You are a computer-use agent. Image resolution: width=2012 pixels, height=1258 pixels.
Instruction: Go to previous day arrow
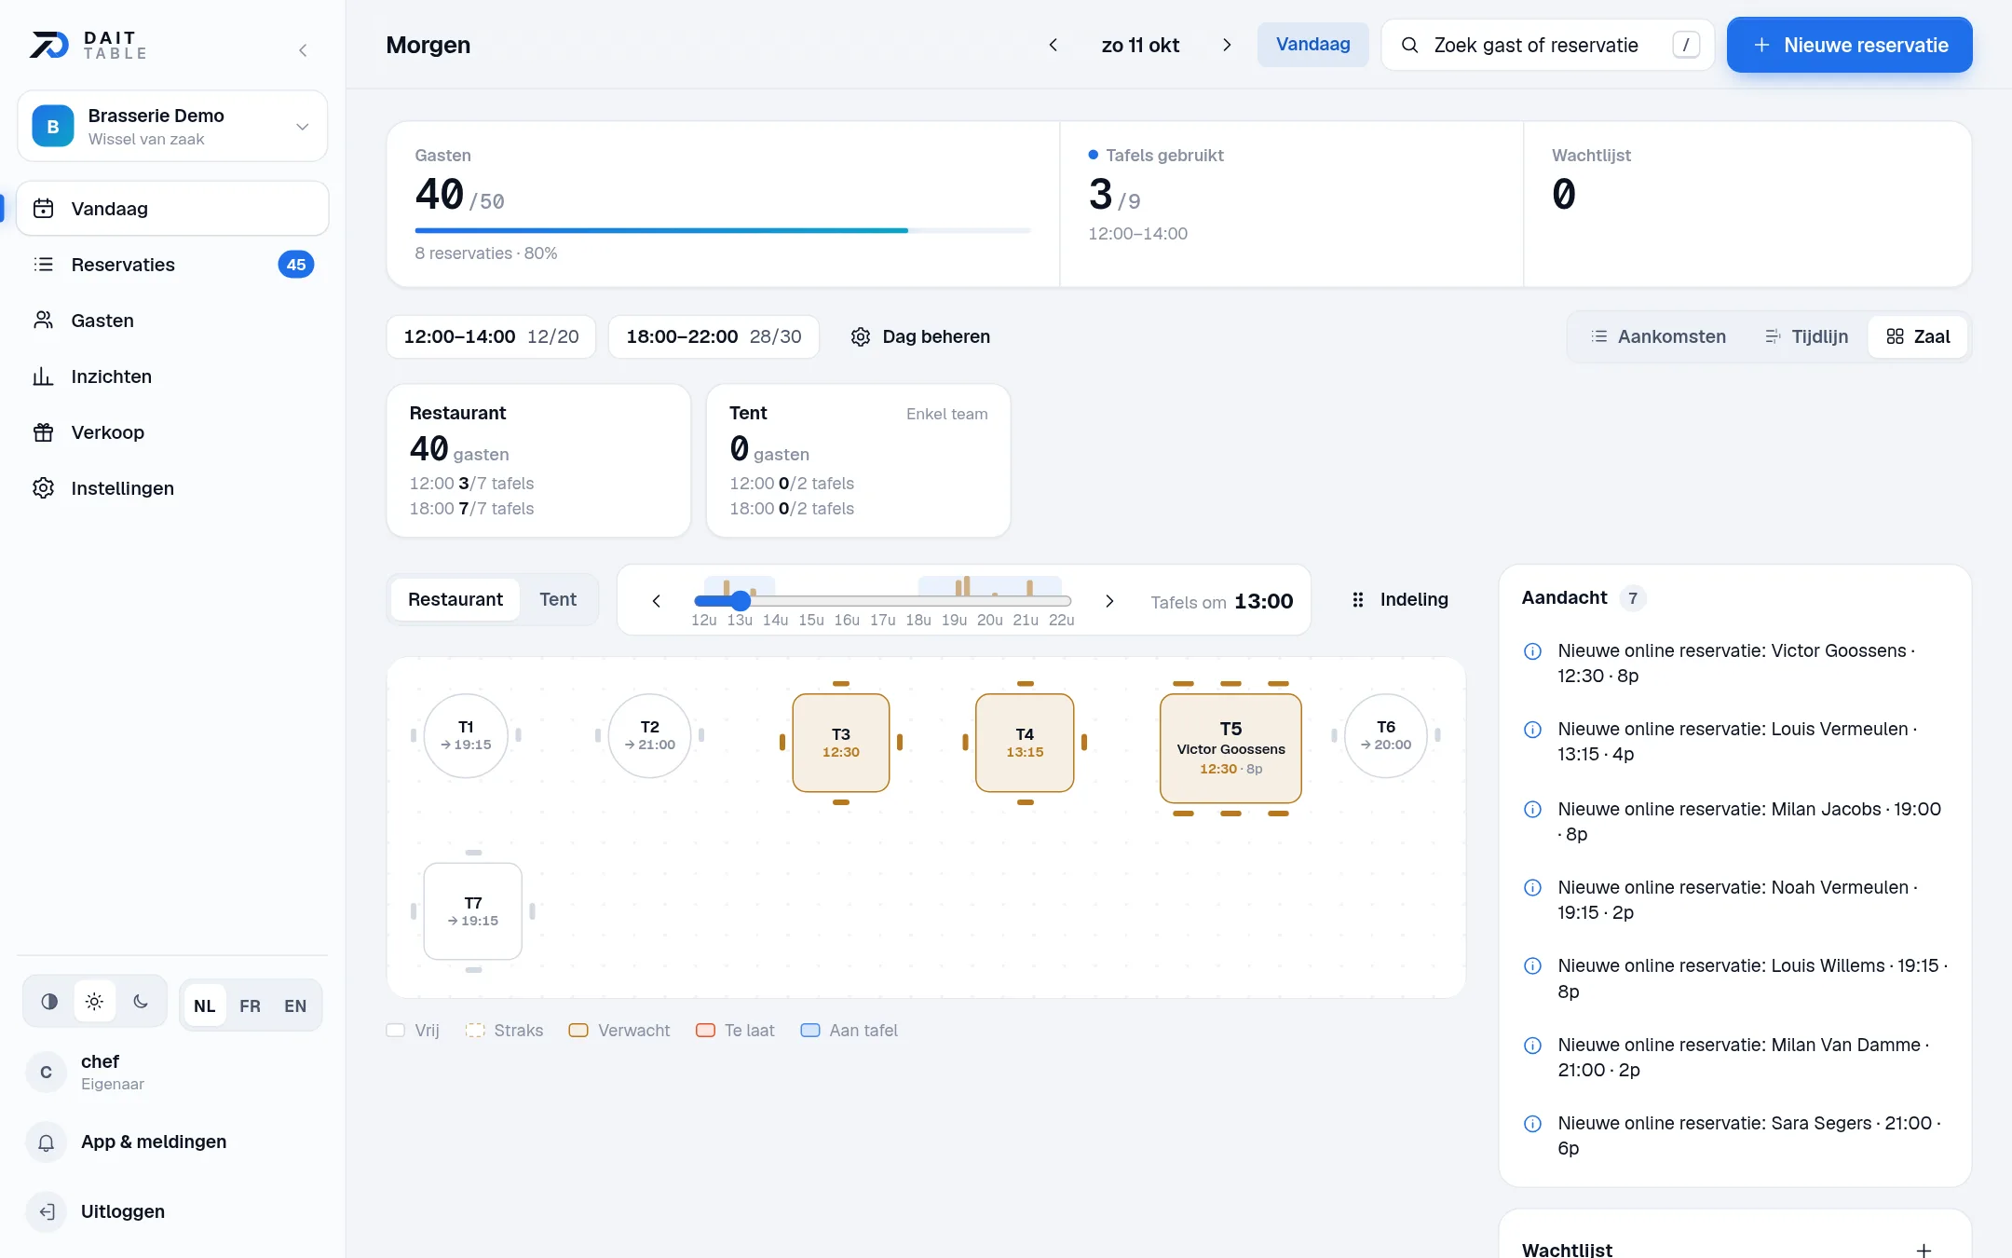[x=1054, y=45]
